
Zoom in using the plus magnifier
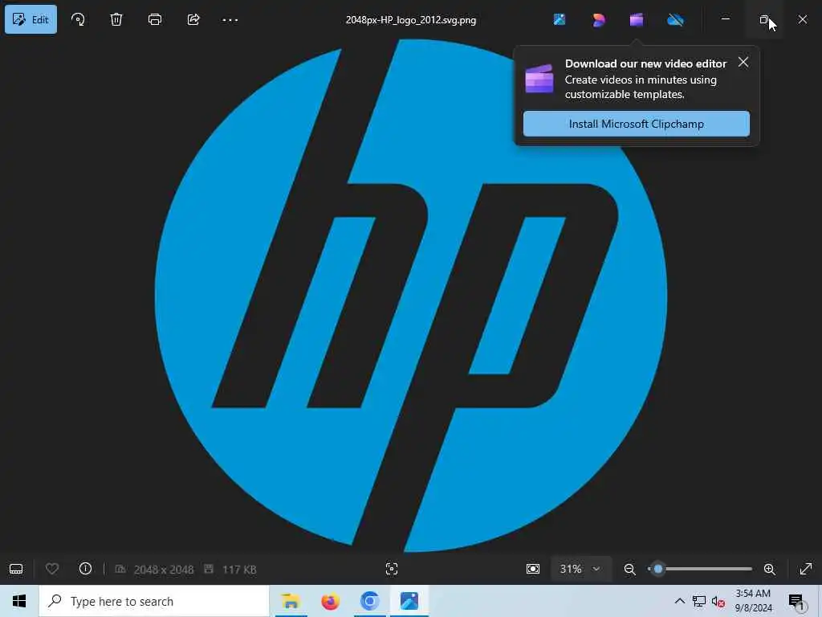pos(769,570)
